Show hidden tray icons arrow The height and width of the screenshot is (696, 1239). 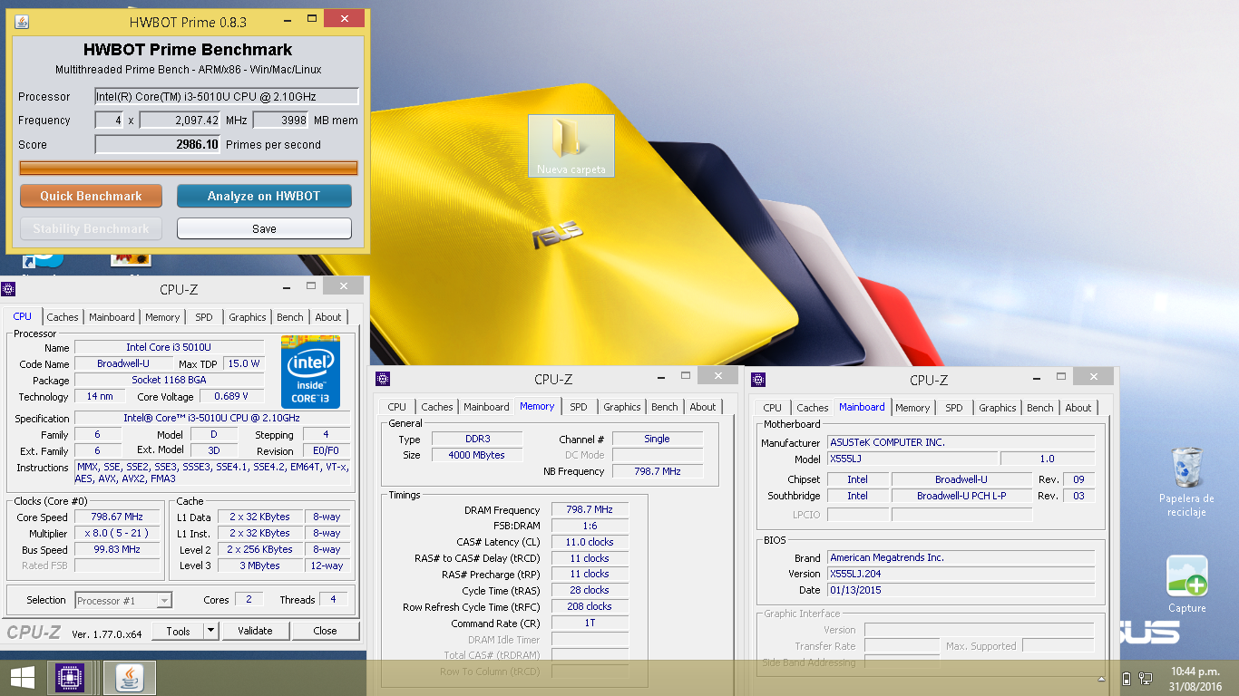click(1104, 678)
